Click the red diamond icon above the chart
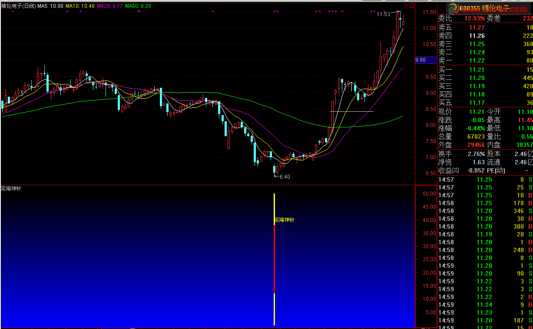Viewport: 533px width, 329px height. pyautogui.click(x=406, y=6)
